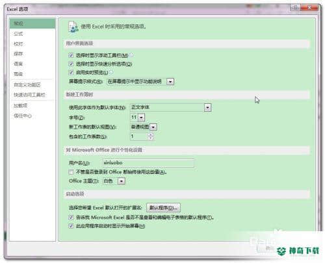The width and height of the screenshot is (325, 263).
Task: Close the Excel 选项 dialog
Action: click(309, 8)
